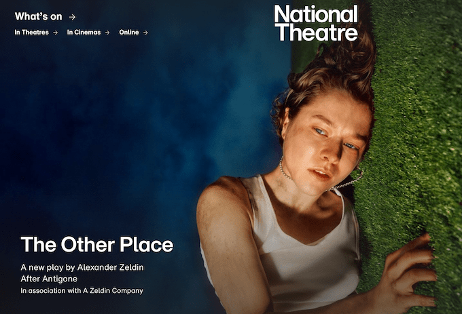The width and height of the screenshot is (462, 314).
Task: Click the Alexander Zeldin play description line
Action: click(x=82, y=267)
